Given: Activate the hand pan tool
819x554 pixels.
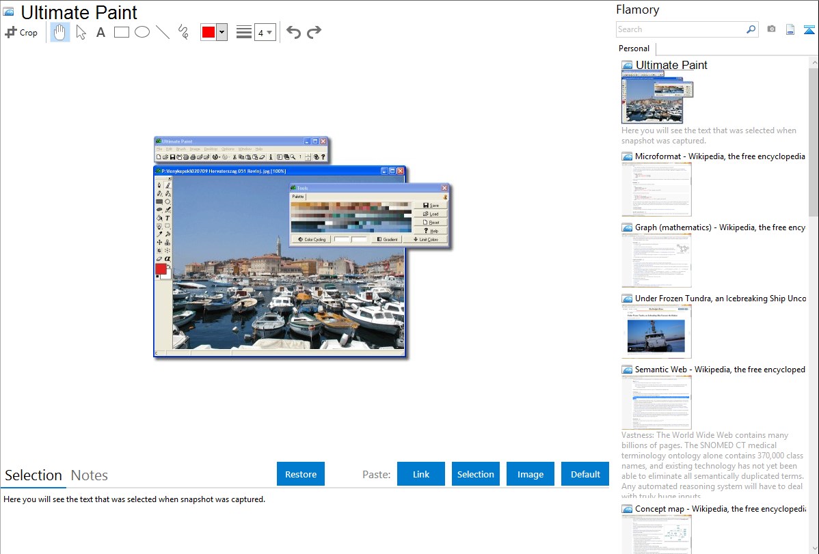Looking at the screenshot, I should click(59, 32).
